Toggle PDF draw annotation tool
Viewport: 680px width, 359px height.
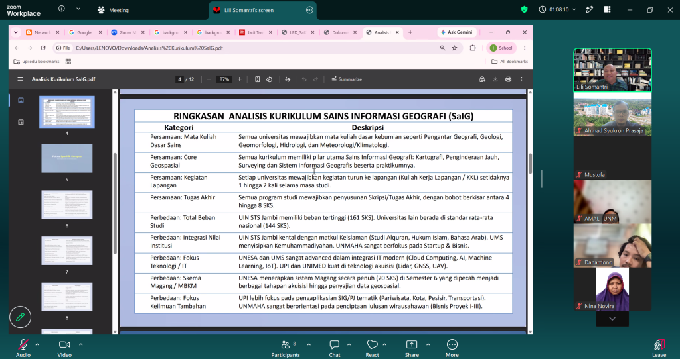287,79
